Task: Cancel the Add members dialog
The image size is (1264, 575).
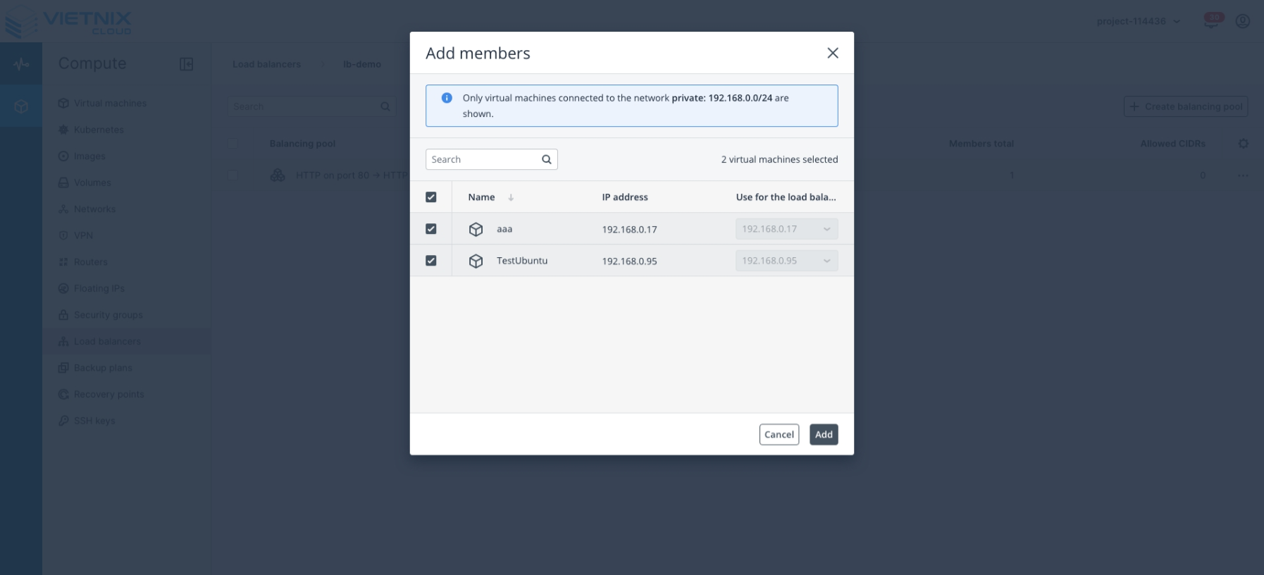Action: pyautogui.click(x=779, y=434)
